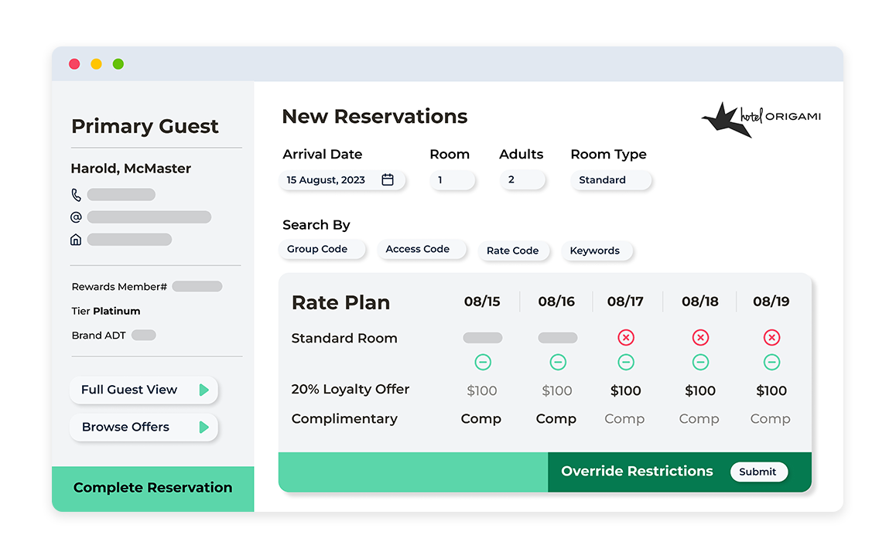Click the home address icon in guest panel
Image resolution: width=896 pixels, height=559 pixels.
[x=76, y=240]
